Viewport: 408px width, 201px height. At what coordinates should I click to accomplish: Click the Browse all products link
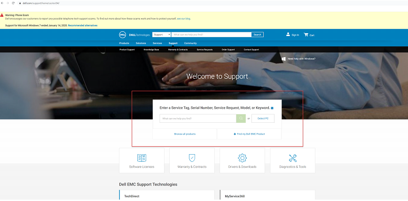pyautogui.click(x=185, y=134)
